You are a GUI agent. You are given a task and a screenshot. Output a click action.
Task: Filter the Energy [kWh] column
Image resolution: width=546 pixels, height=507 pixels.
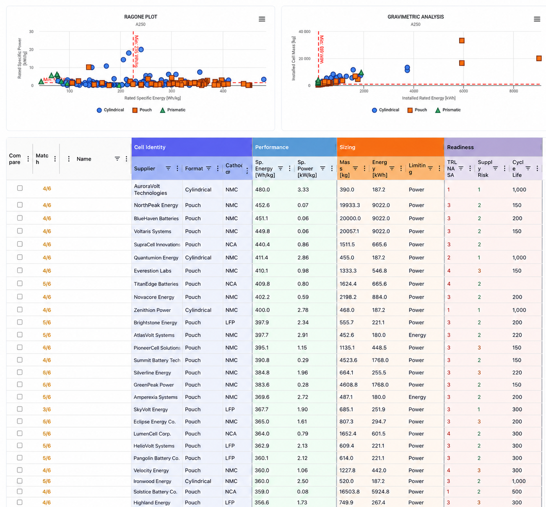(x=392, y=168)
